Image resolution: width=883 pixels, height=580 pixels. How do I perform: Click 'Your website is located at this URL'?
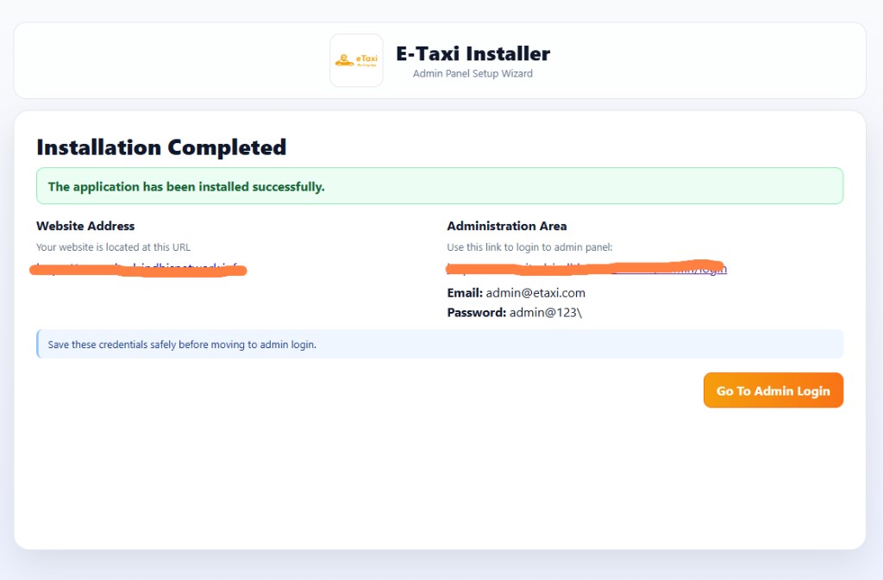[113, 247]
